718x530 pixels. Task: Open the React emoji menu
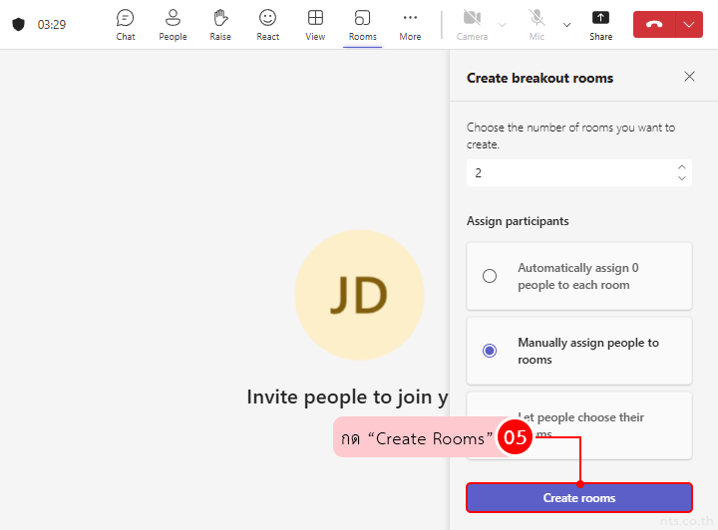pos(267,25)
